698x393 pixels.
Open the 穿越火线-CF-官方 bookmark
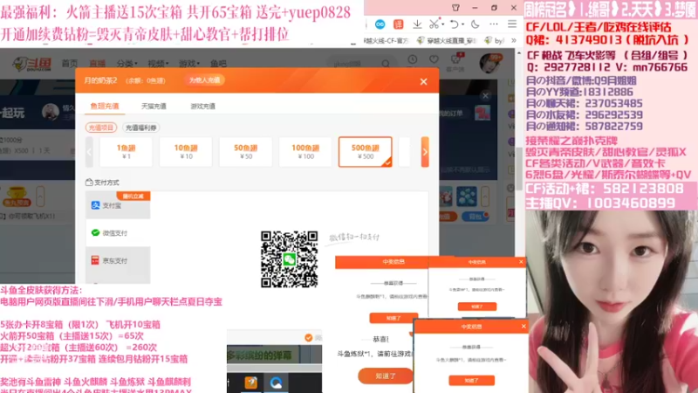[387, 40]
